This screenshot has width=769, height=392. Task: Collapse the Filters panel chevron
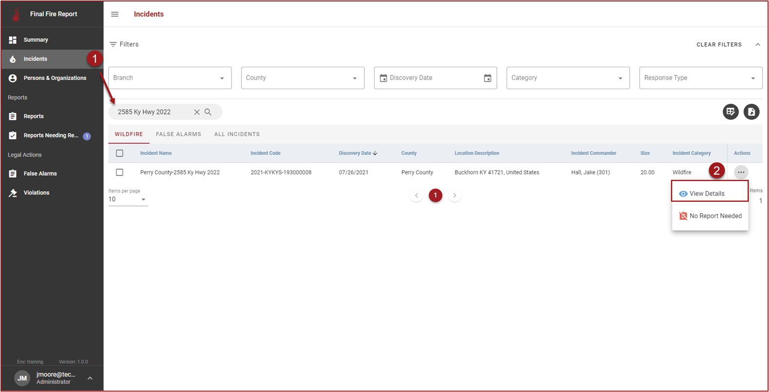click(x=758, y=44)
